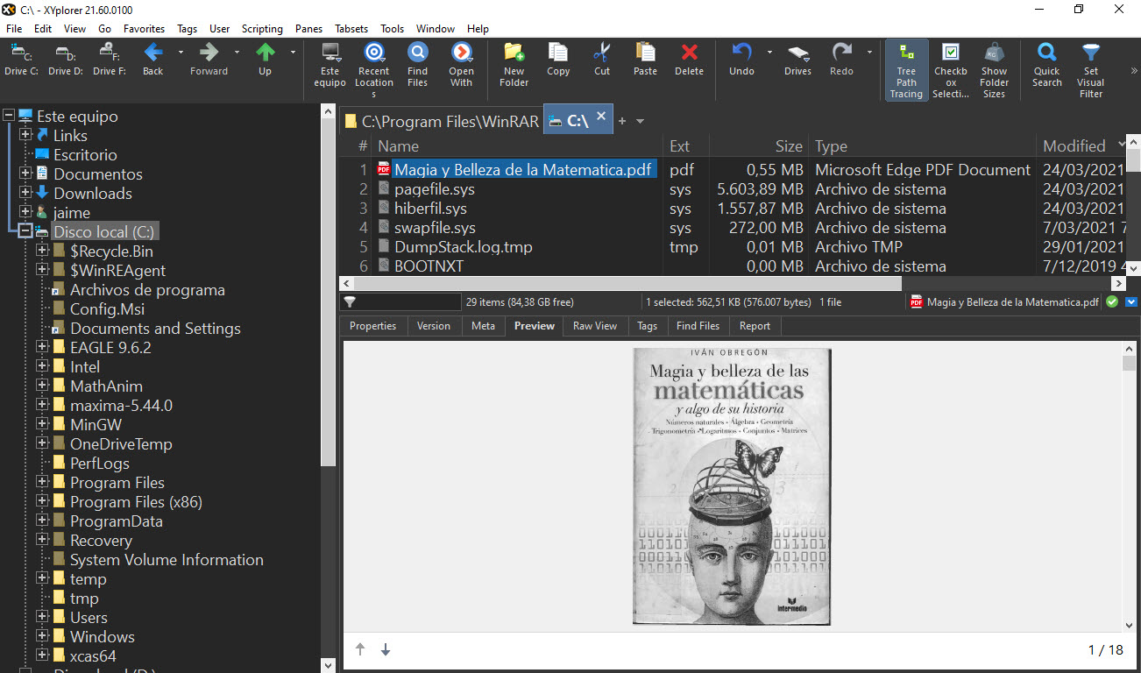Open the File menu

pos(14,29)
